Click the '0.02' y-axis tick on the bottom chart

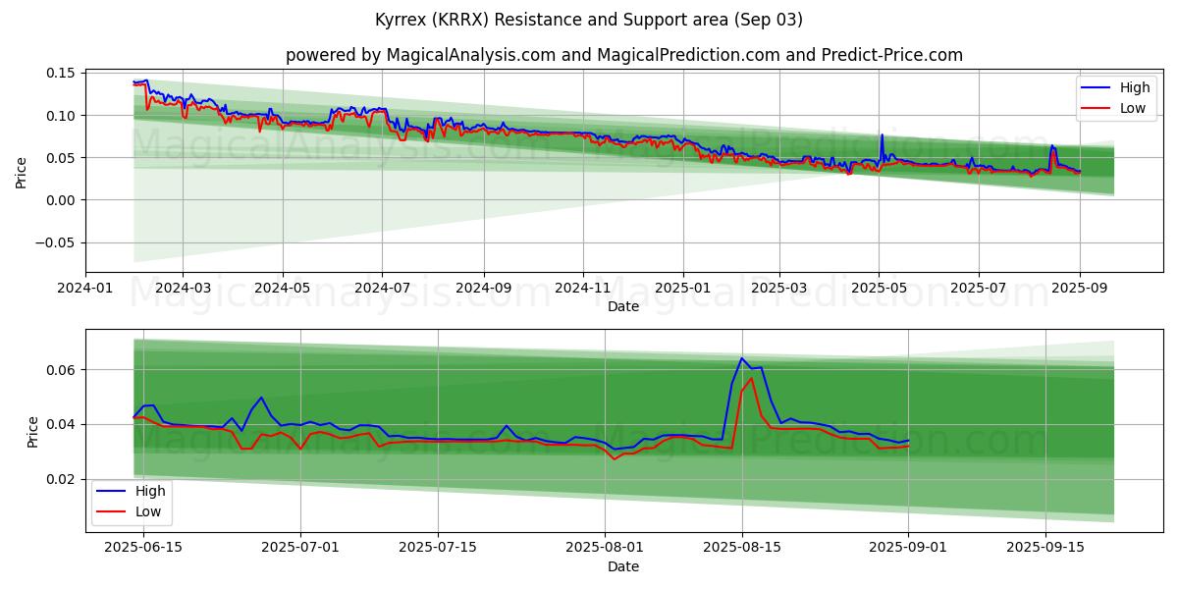click(x=61, y=480)
